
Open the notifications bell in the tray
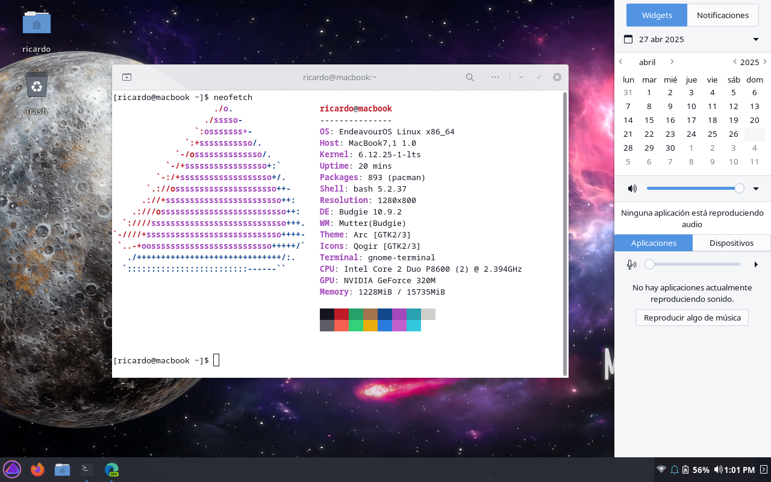click(675, 469)
